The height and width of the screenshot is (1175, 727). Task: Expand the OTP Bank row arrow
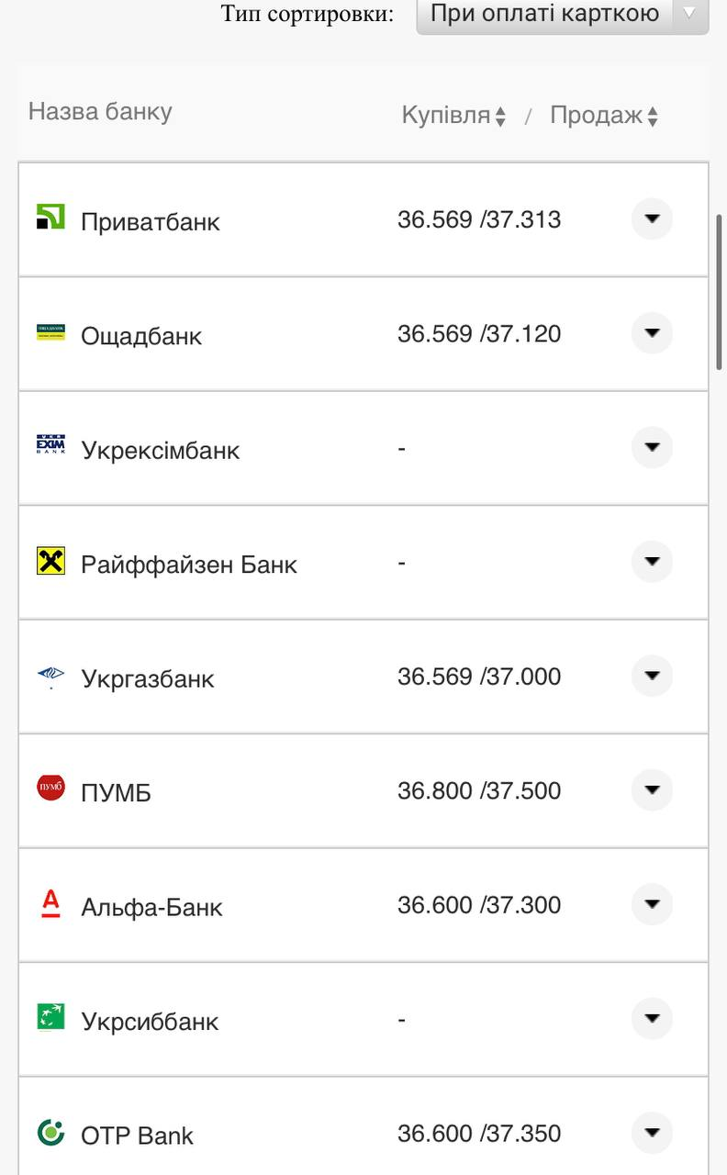pos(652,1132)
